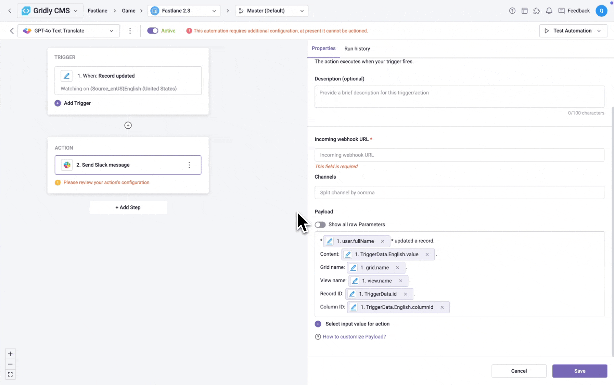Open the How to customize Payload link

pyautogui.click(x=354, y=337)
